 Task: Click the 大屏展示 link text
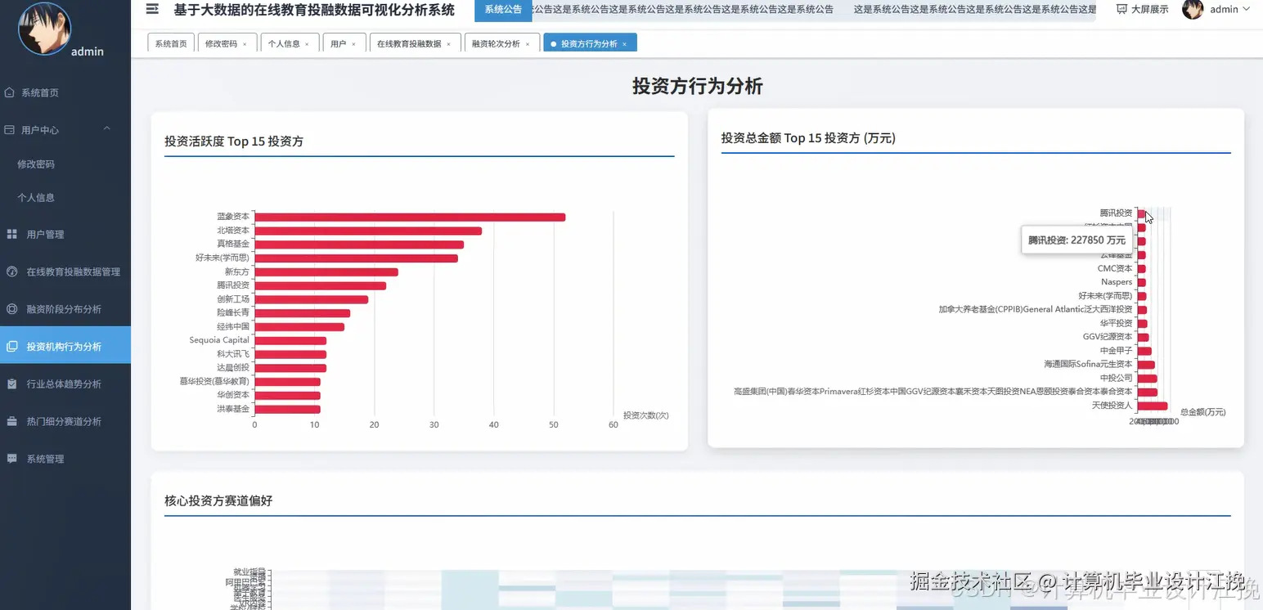point(1149,10)
